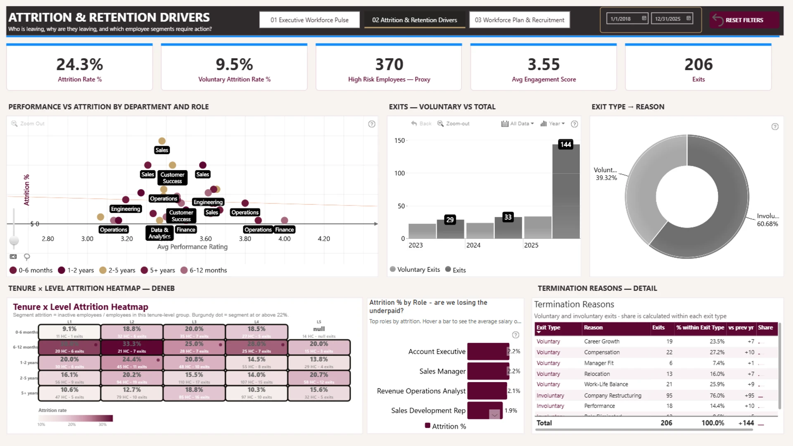This screenshot has height=446, width=793.
Task: Click the Career Growth reason cell
Action: coord(602,342)
